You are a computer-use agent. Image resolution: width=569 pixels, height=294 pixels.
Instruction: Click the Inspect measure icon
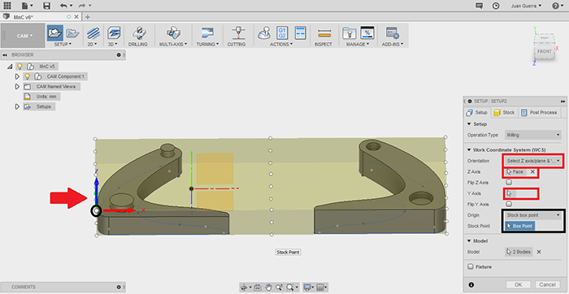(324, 33)
